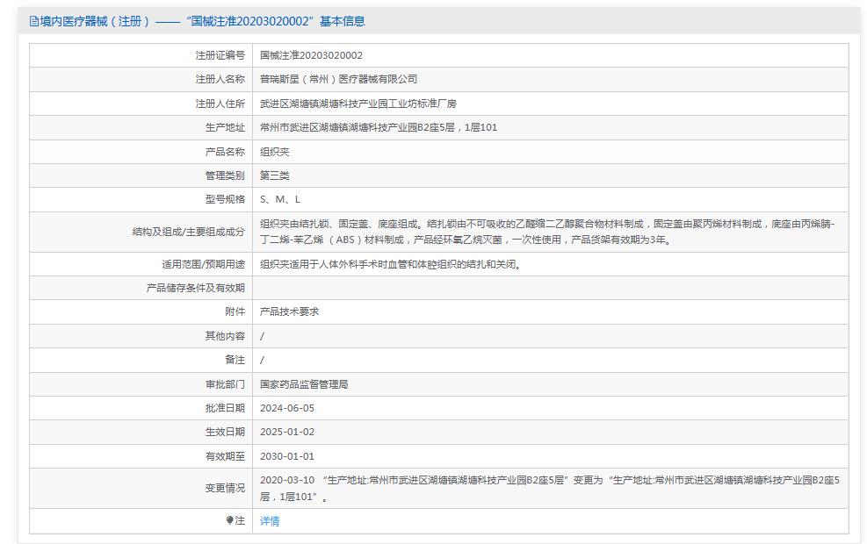867x544 pixels.
Task: Click the lightbulb icon next to 注
Action: (x=229, y=520)
